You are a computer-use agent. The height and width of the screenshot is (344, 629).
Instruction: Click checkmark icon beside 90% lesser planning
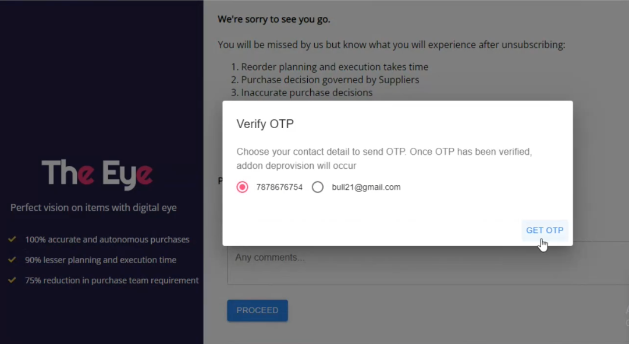click(x=12, y=260)
